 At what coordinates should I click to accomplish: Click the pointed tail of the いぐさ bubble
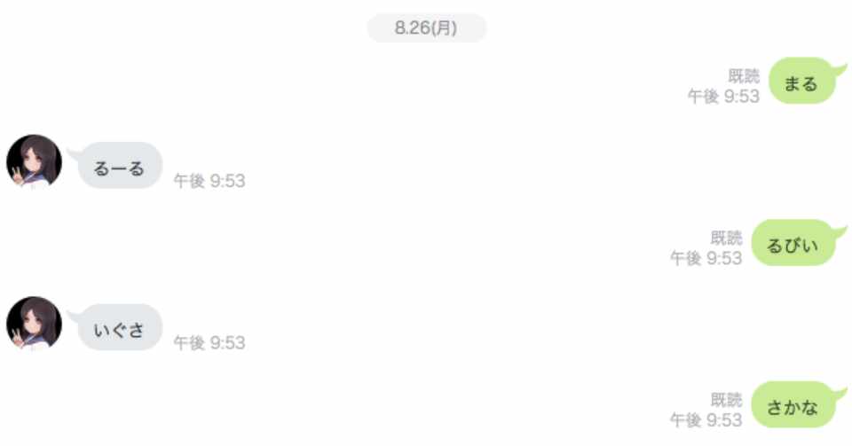coord(74,317)
